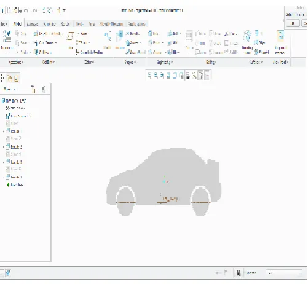This screenshot has height=284, width=308.
Task: Select the Style surface tool
Action: tap(259, 42)
